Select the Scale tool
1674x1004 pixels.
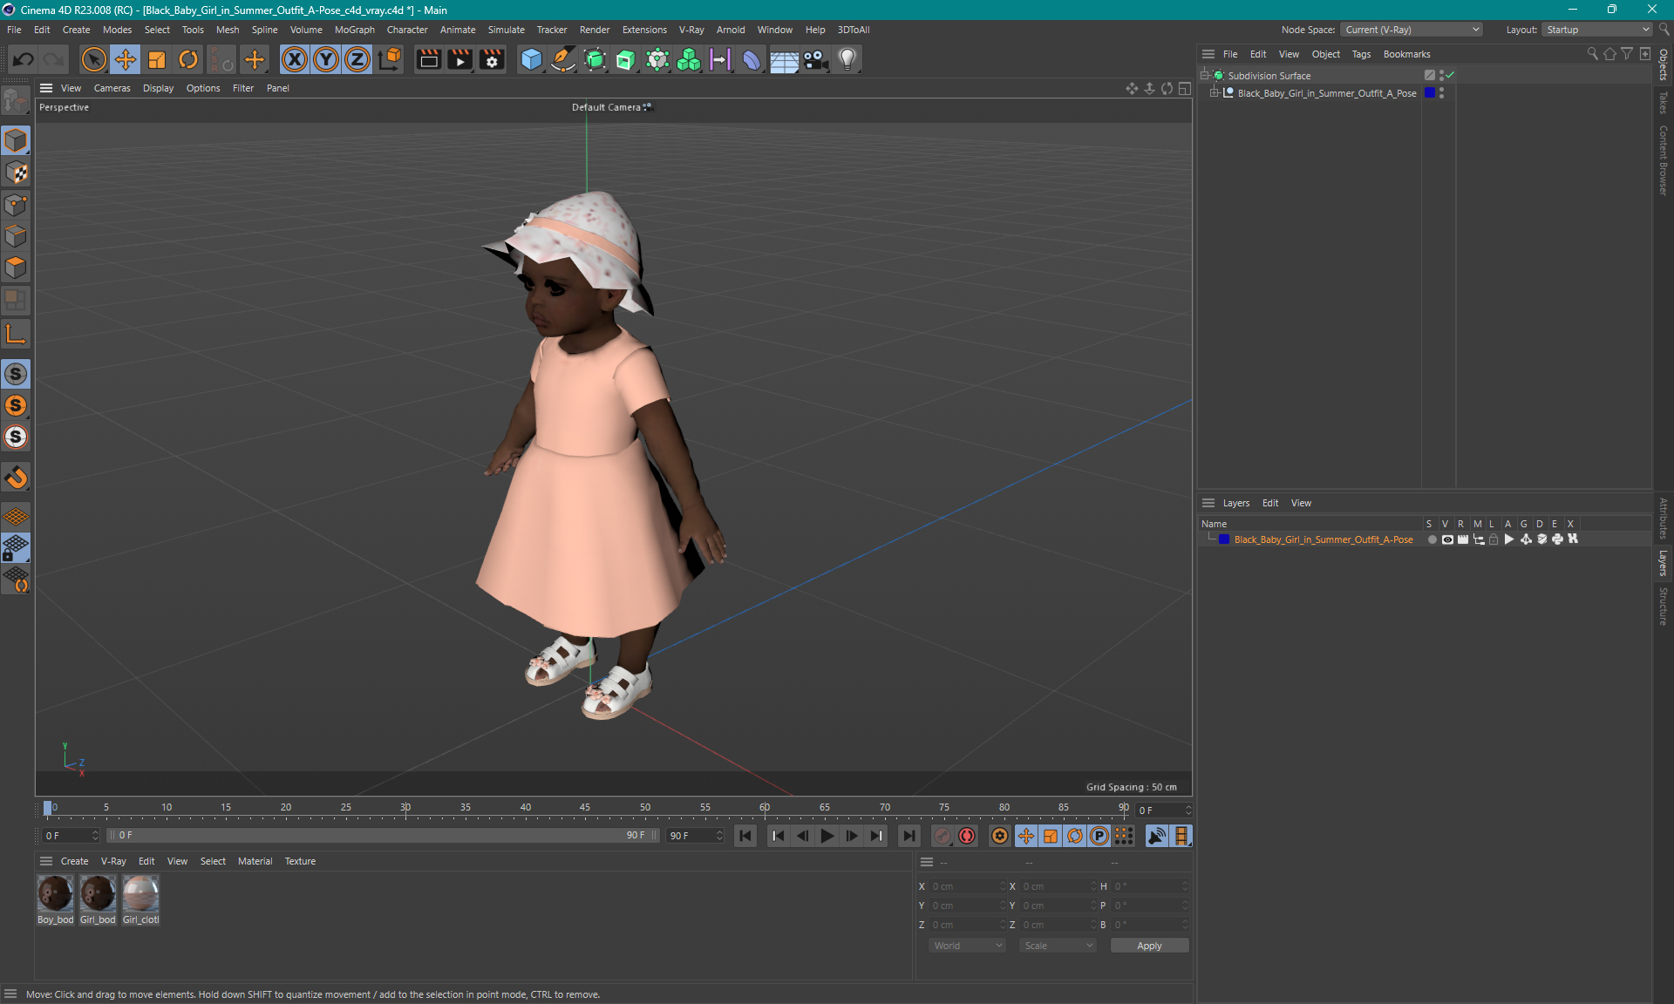pos(157,59)
